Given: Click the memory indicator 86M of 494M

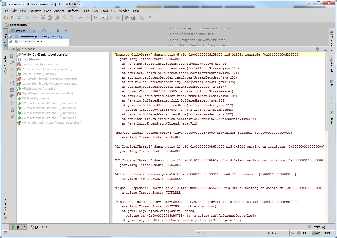Looking at the screenshot, I should (323, 233).
